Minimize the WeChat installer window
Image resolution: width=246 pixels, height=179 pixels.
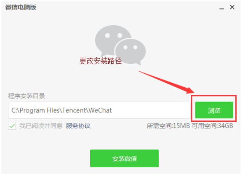(221, 8)
